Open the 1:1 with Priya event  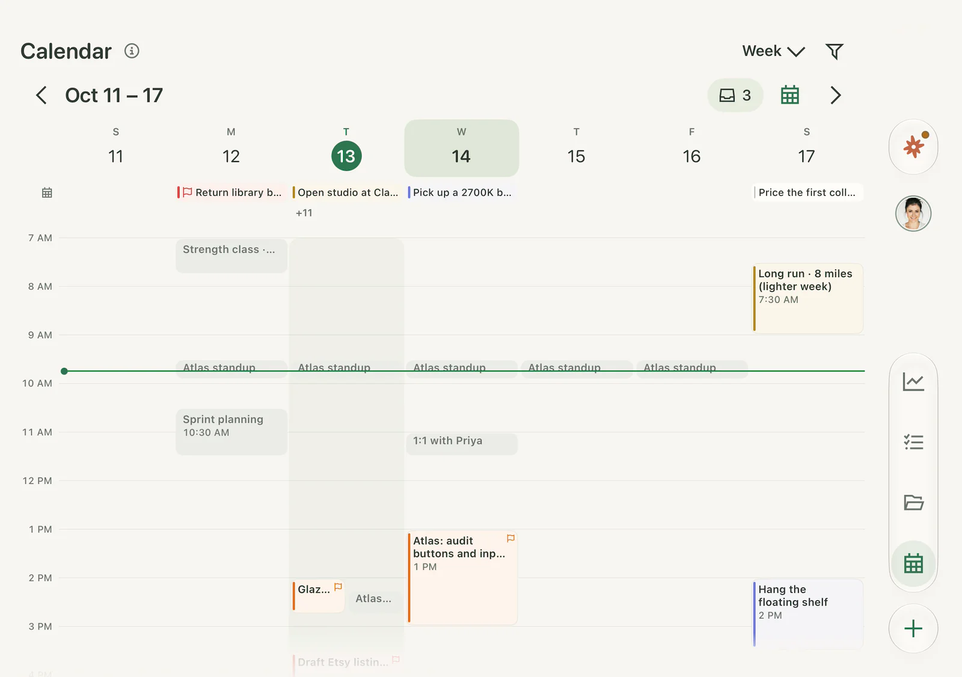click(462, 444)
